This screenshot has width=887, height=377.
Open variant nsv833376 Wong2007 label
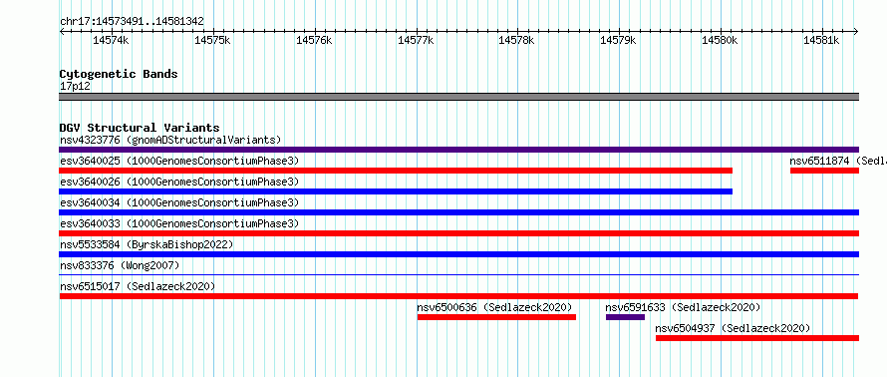pyautogui.click(x=120, y=265)
